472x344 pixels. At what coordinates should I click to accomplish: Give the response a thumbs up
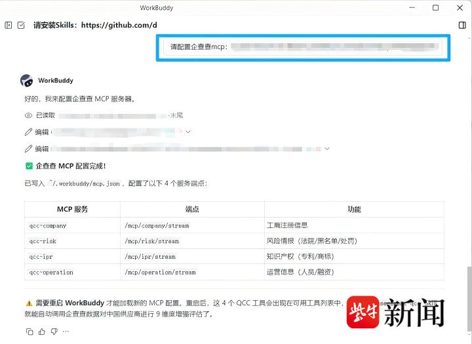tap(43, 332)
